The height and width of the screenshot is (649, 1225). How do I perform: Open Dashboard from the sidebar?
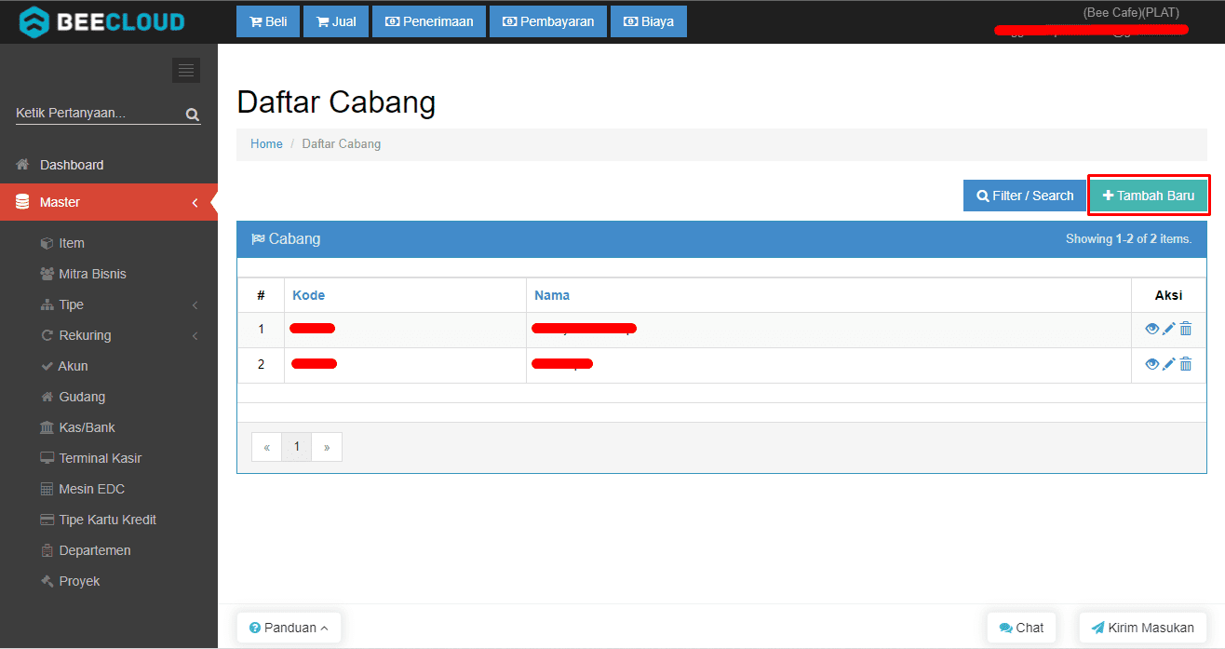point(72,165)
